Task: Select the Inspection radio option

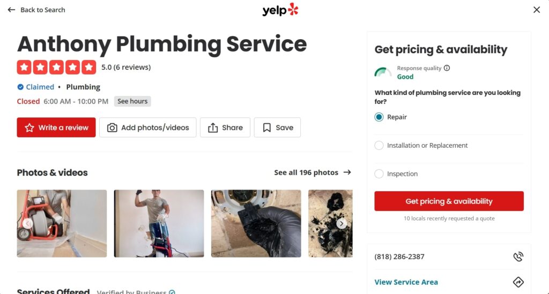Action: [379, 174]
